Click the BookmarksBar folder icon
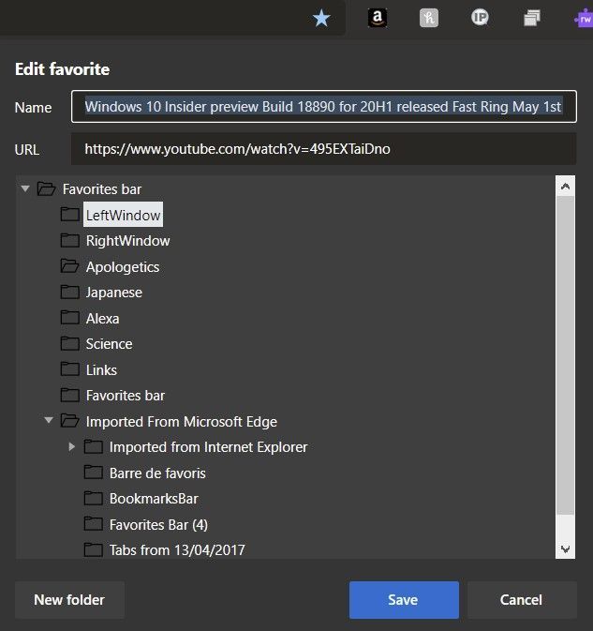Image resolution: width=593 pixels, height=631 pixels. [94, 498]
